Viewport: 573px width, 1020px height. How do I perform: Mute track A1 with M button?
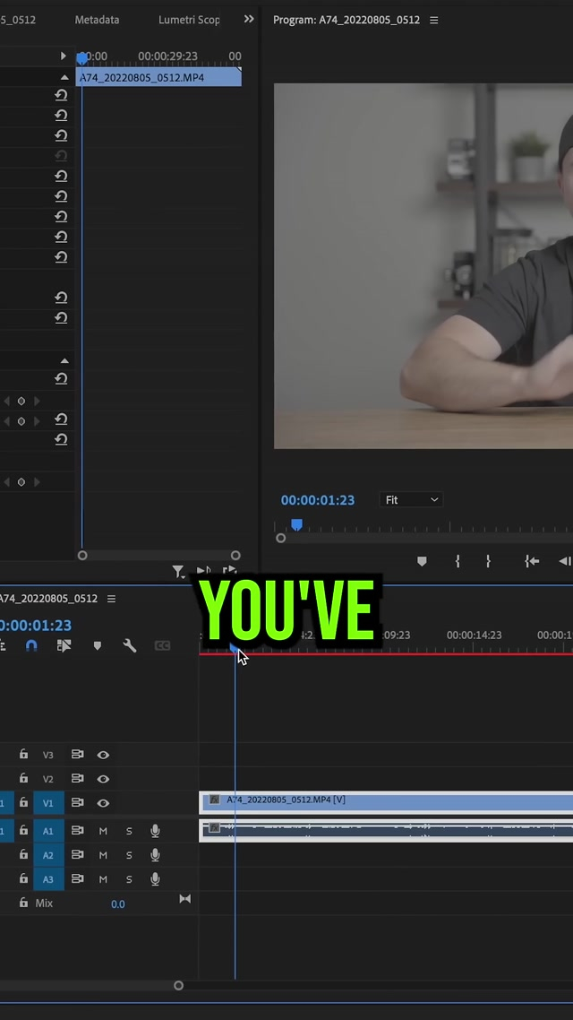tap(103, 831)
